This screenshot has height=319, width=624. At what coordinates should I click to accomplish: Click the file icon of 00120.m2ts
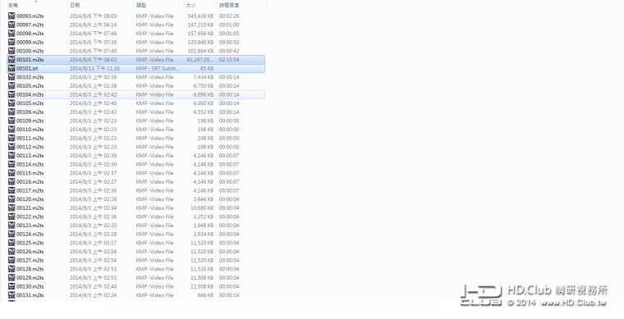click(x=11, y=199)
